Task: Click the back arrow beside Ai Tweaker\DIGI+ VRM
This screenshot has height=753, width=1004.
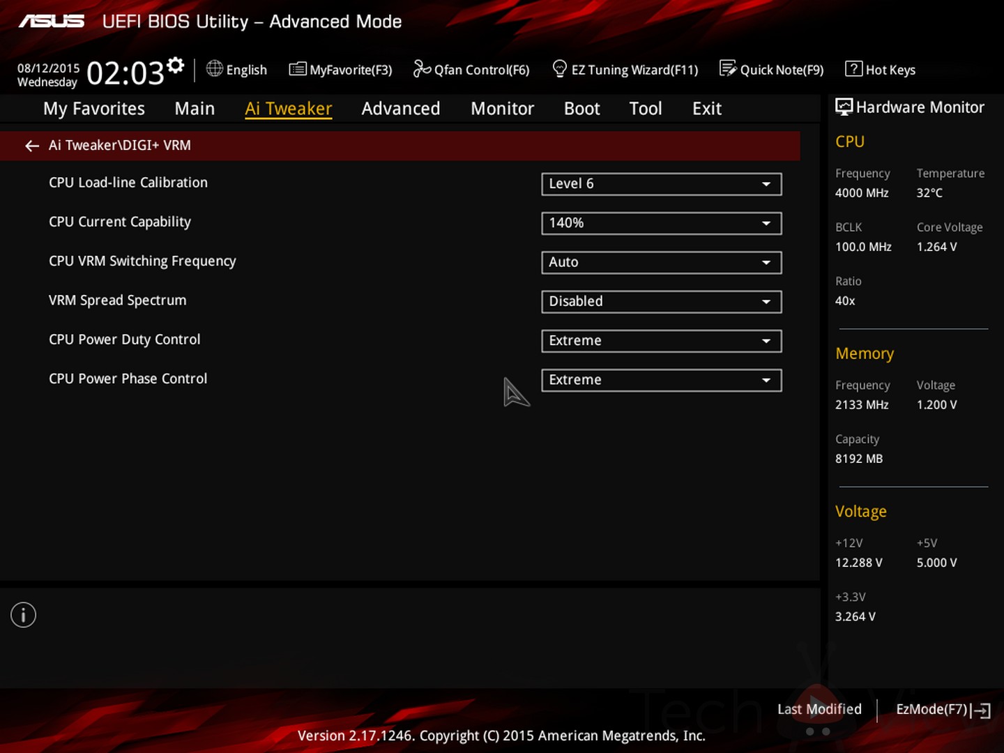Action: coord(32,146)
